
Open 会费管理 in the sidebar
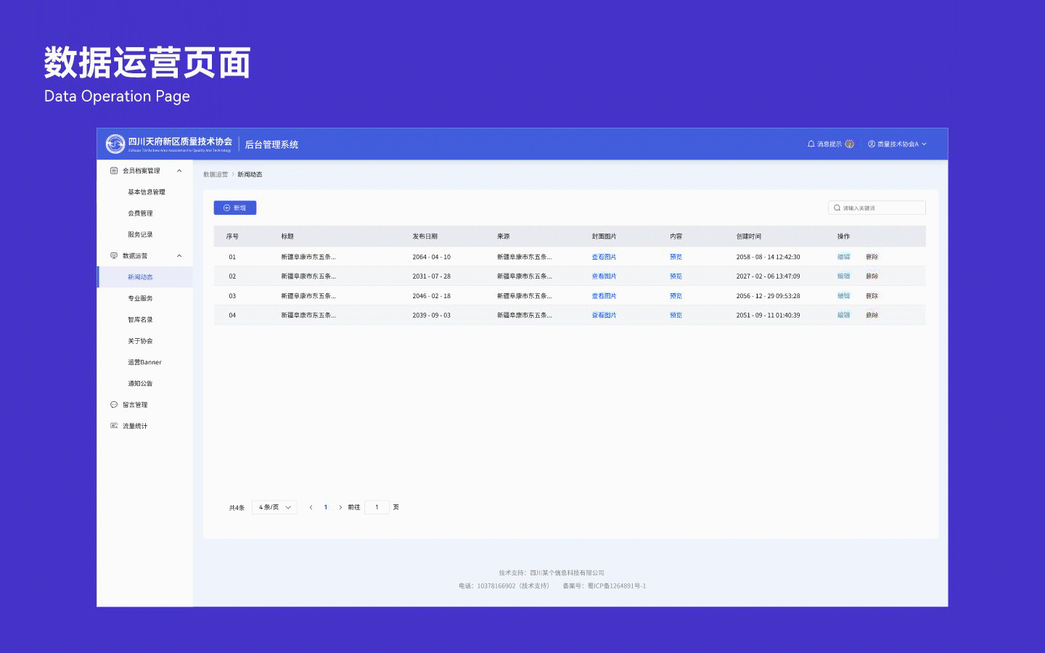[x=141, y=213]
